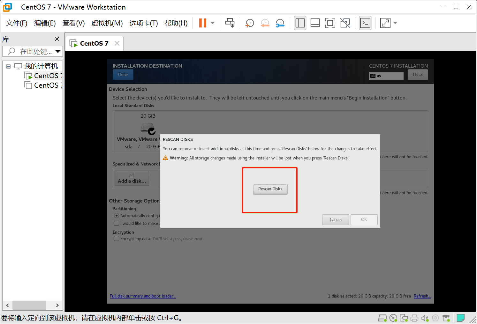Screen dimensions: 477x324
Task: Click the 'Local Standard Disks' label
Action: (133, 106)
